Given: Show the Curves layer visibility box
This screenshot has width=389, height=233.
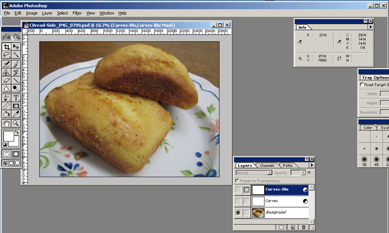Looking at the screenshot, I should coord(238,201).
